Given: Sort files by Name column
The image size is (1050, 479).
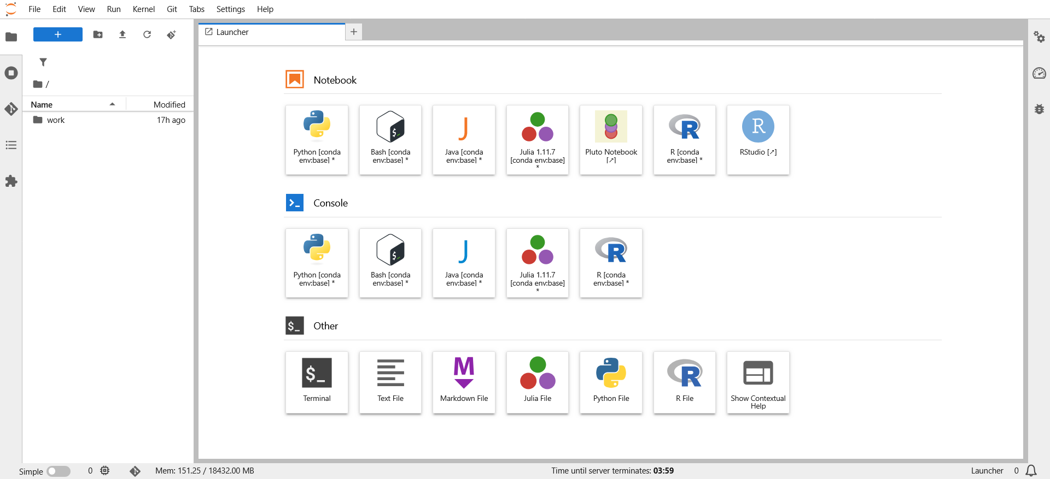Looking at the screenshot, I should (42, 104).
